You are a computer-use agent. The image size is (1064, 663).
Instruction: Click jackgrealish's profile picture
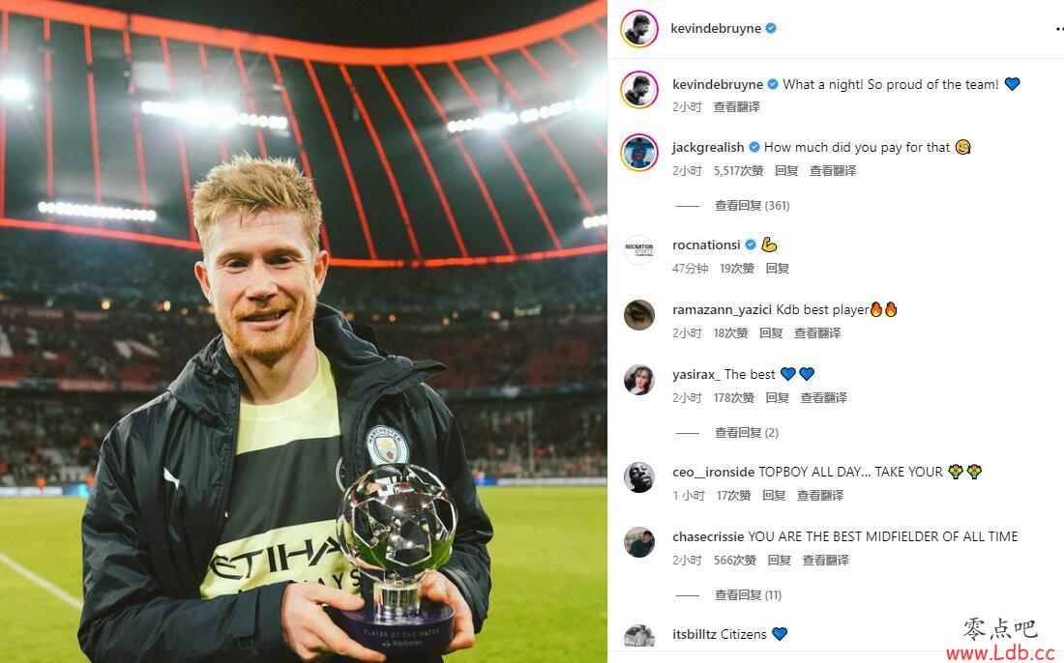639,153
